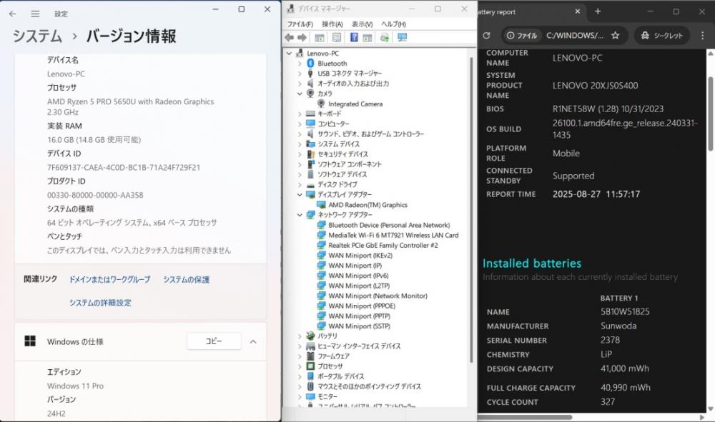Viewport: 715px width, 422px height.
Task: Select AMD Radeon(TM) Graphics adapter
Action: 368,205
